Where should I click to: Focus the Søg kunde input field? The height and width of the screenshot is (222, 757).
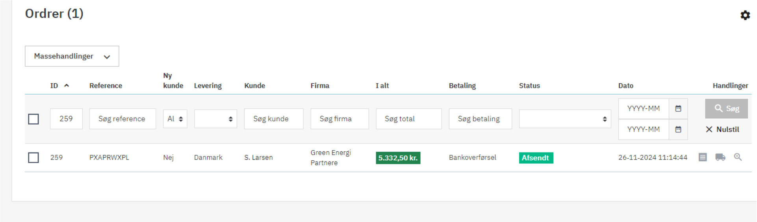[x=273, y=119]
